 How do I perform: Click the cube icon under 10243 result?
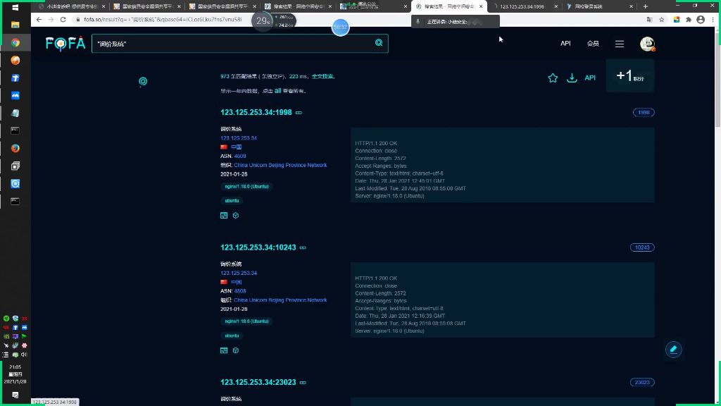(x=235, y=350)
